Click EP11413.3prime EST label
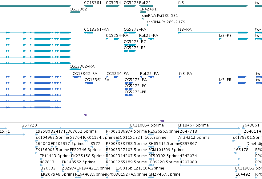Image resolution: width=262 pixels, height=179 pixels. [x=55, y=156]
